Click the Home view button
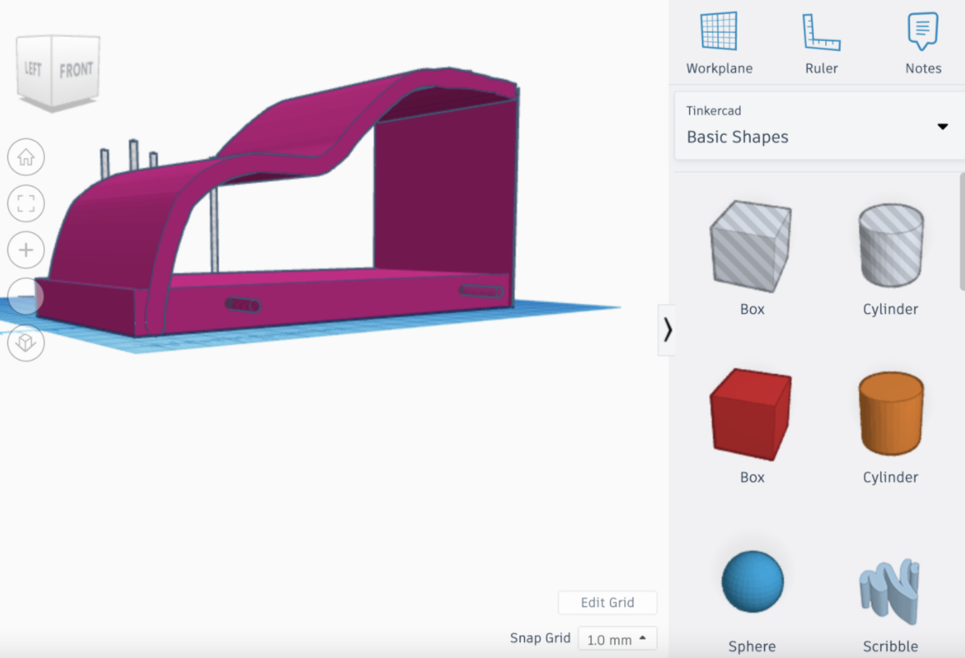Image resolution: width=965 pixels, height=658 pixels. pyautogui.click(x=26, y=157)
